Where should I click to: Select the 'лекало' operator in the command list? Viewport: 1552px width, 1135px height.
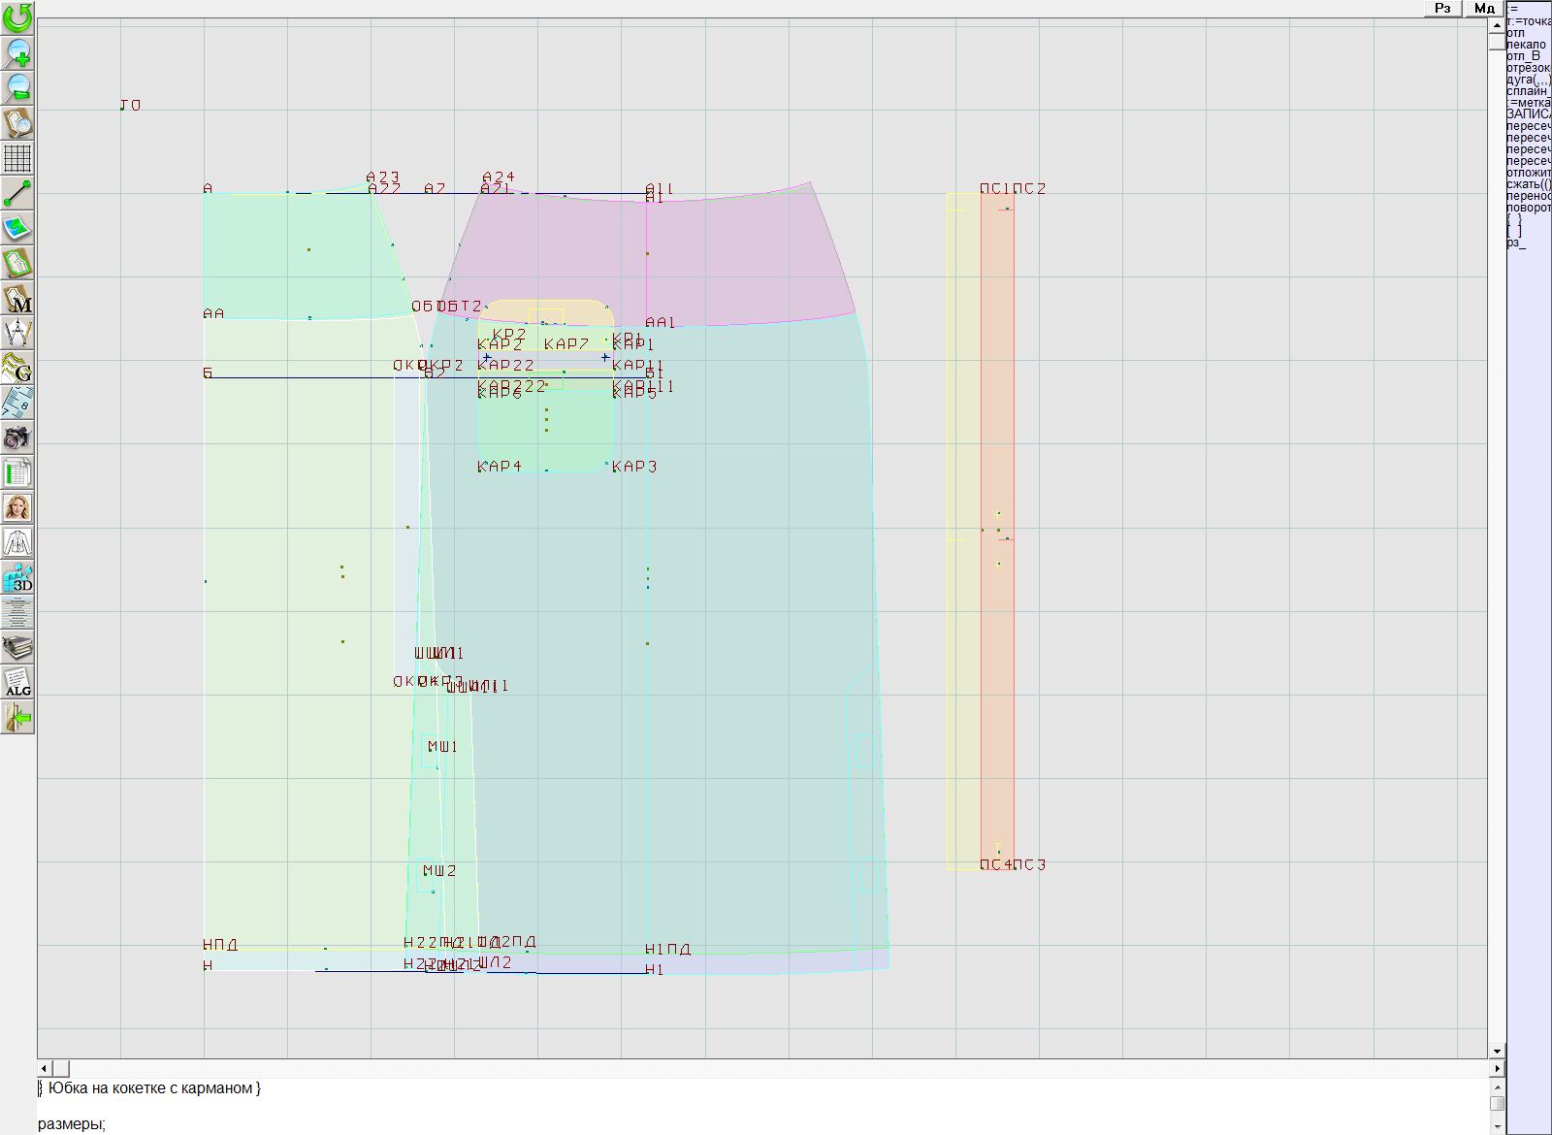[x=1527, y=45]
